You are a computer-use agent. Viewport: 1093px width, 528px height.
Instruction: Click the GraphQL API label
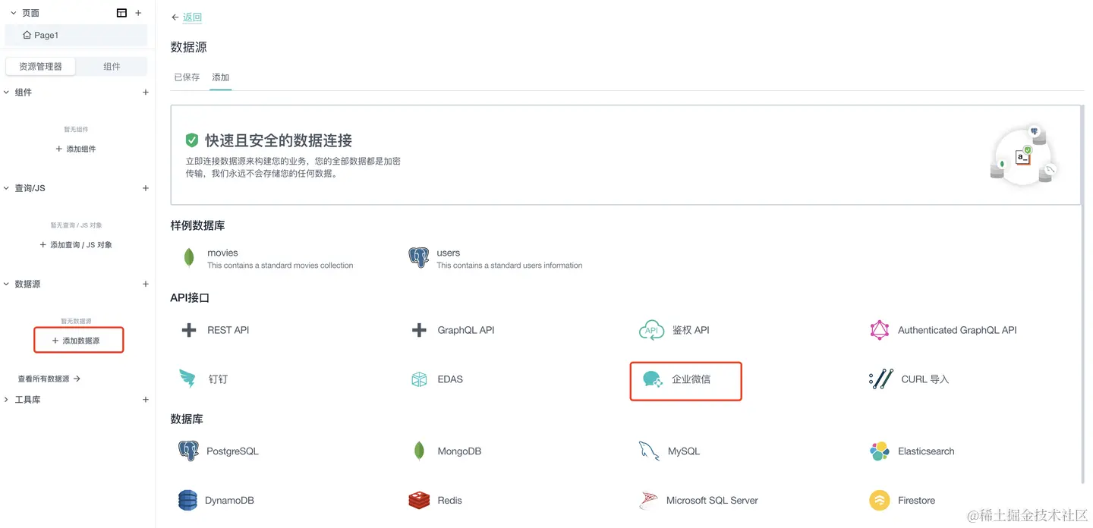[x=466, y=330]
